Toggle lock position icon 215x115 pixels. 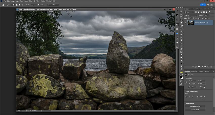[x=193, y=18]
